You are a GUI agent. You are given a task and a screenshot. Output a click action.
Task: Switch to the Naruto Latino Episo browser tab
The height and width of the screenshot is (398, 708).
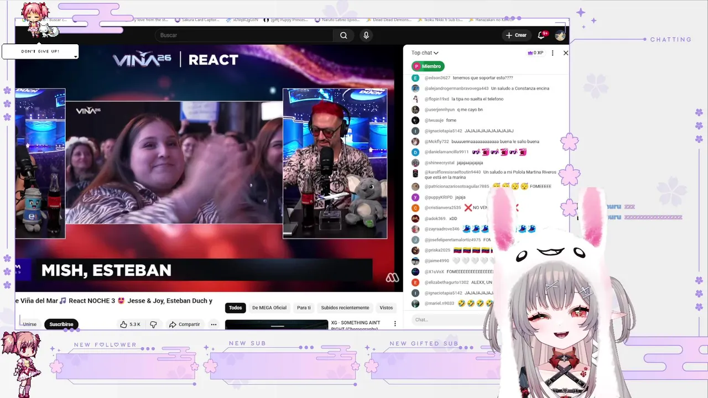(x=336, y=20)
